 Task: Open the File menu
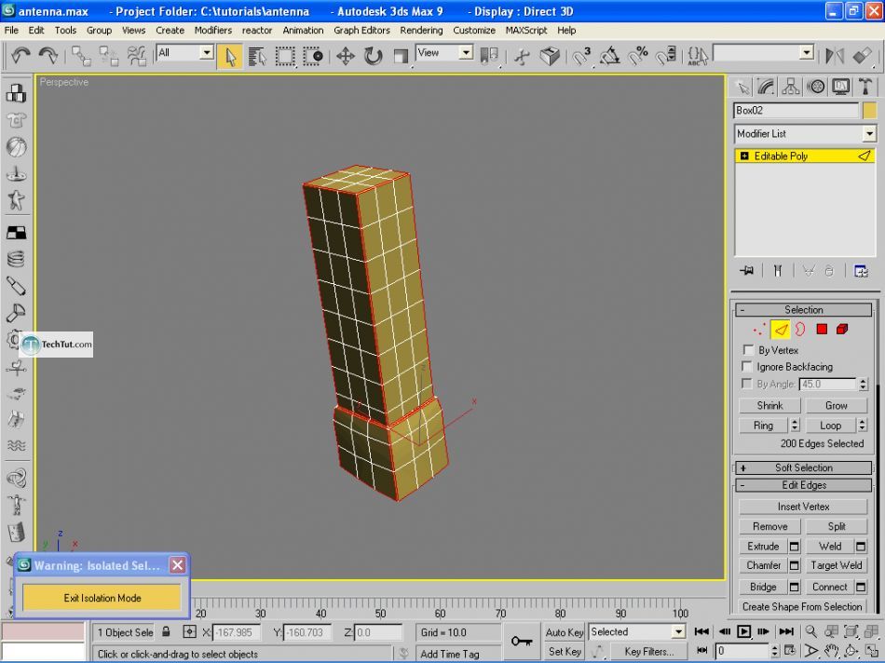pyautogui.click(x=11, y=31)
